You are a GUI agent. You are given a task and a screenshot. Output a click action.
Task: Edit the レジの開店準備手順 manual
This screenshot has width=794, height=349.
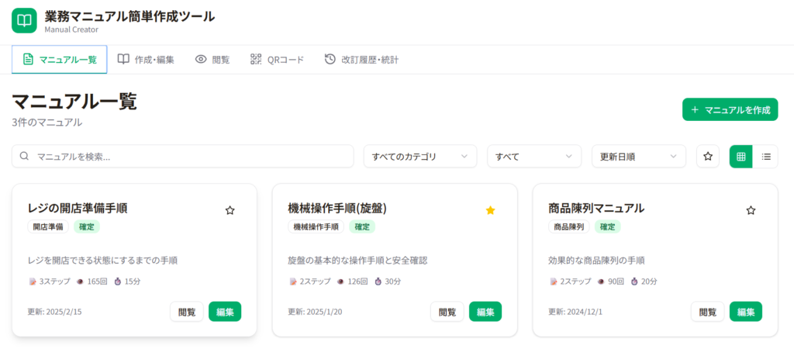click(225, 312)
